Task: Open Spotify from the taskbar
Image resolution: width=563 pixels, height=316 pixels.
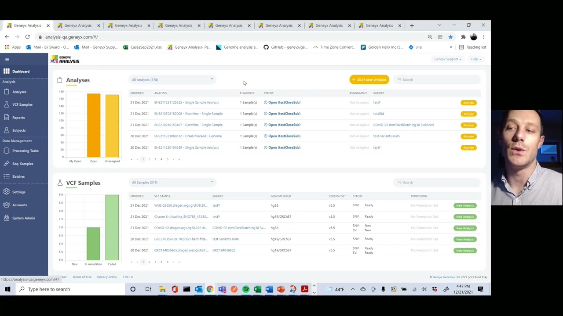Action: (x=246, y=289)
